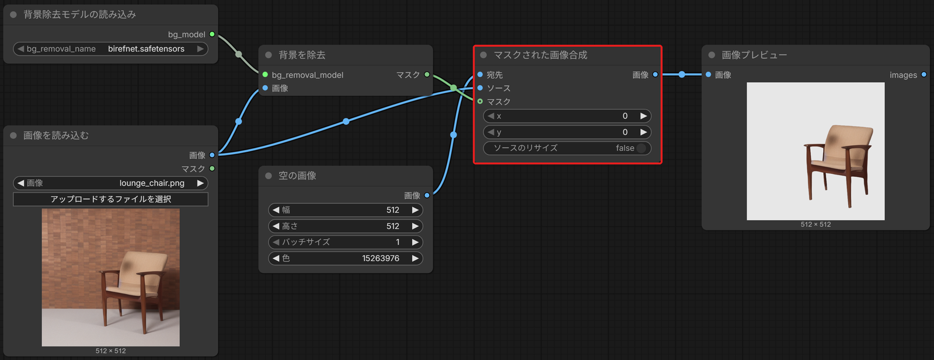Screen dimensions: 934x360
Task: Select previous bg_removal_name model with left arrow
Action: tap(21, 49)
